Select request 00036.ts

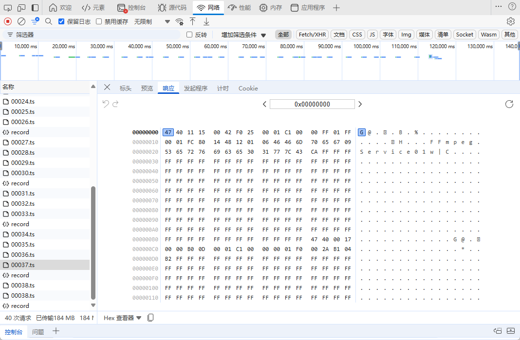(45, 254)
